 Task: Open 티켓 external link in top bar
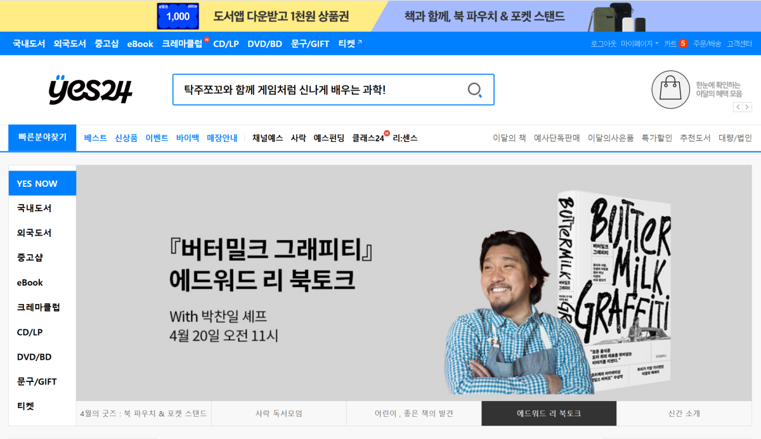click(x=350, y=44)
